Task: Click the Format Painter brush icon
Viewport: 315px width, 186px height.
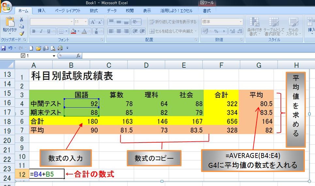Action: click(22, 33)
